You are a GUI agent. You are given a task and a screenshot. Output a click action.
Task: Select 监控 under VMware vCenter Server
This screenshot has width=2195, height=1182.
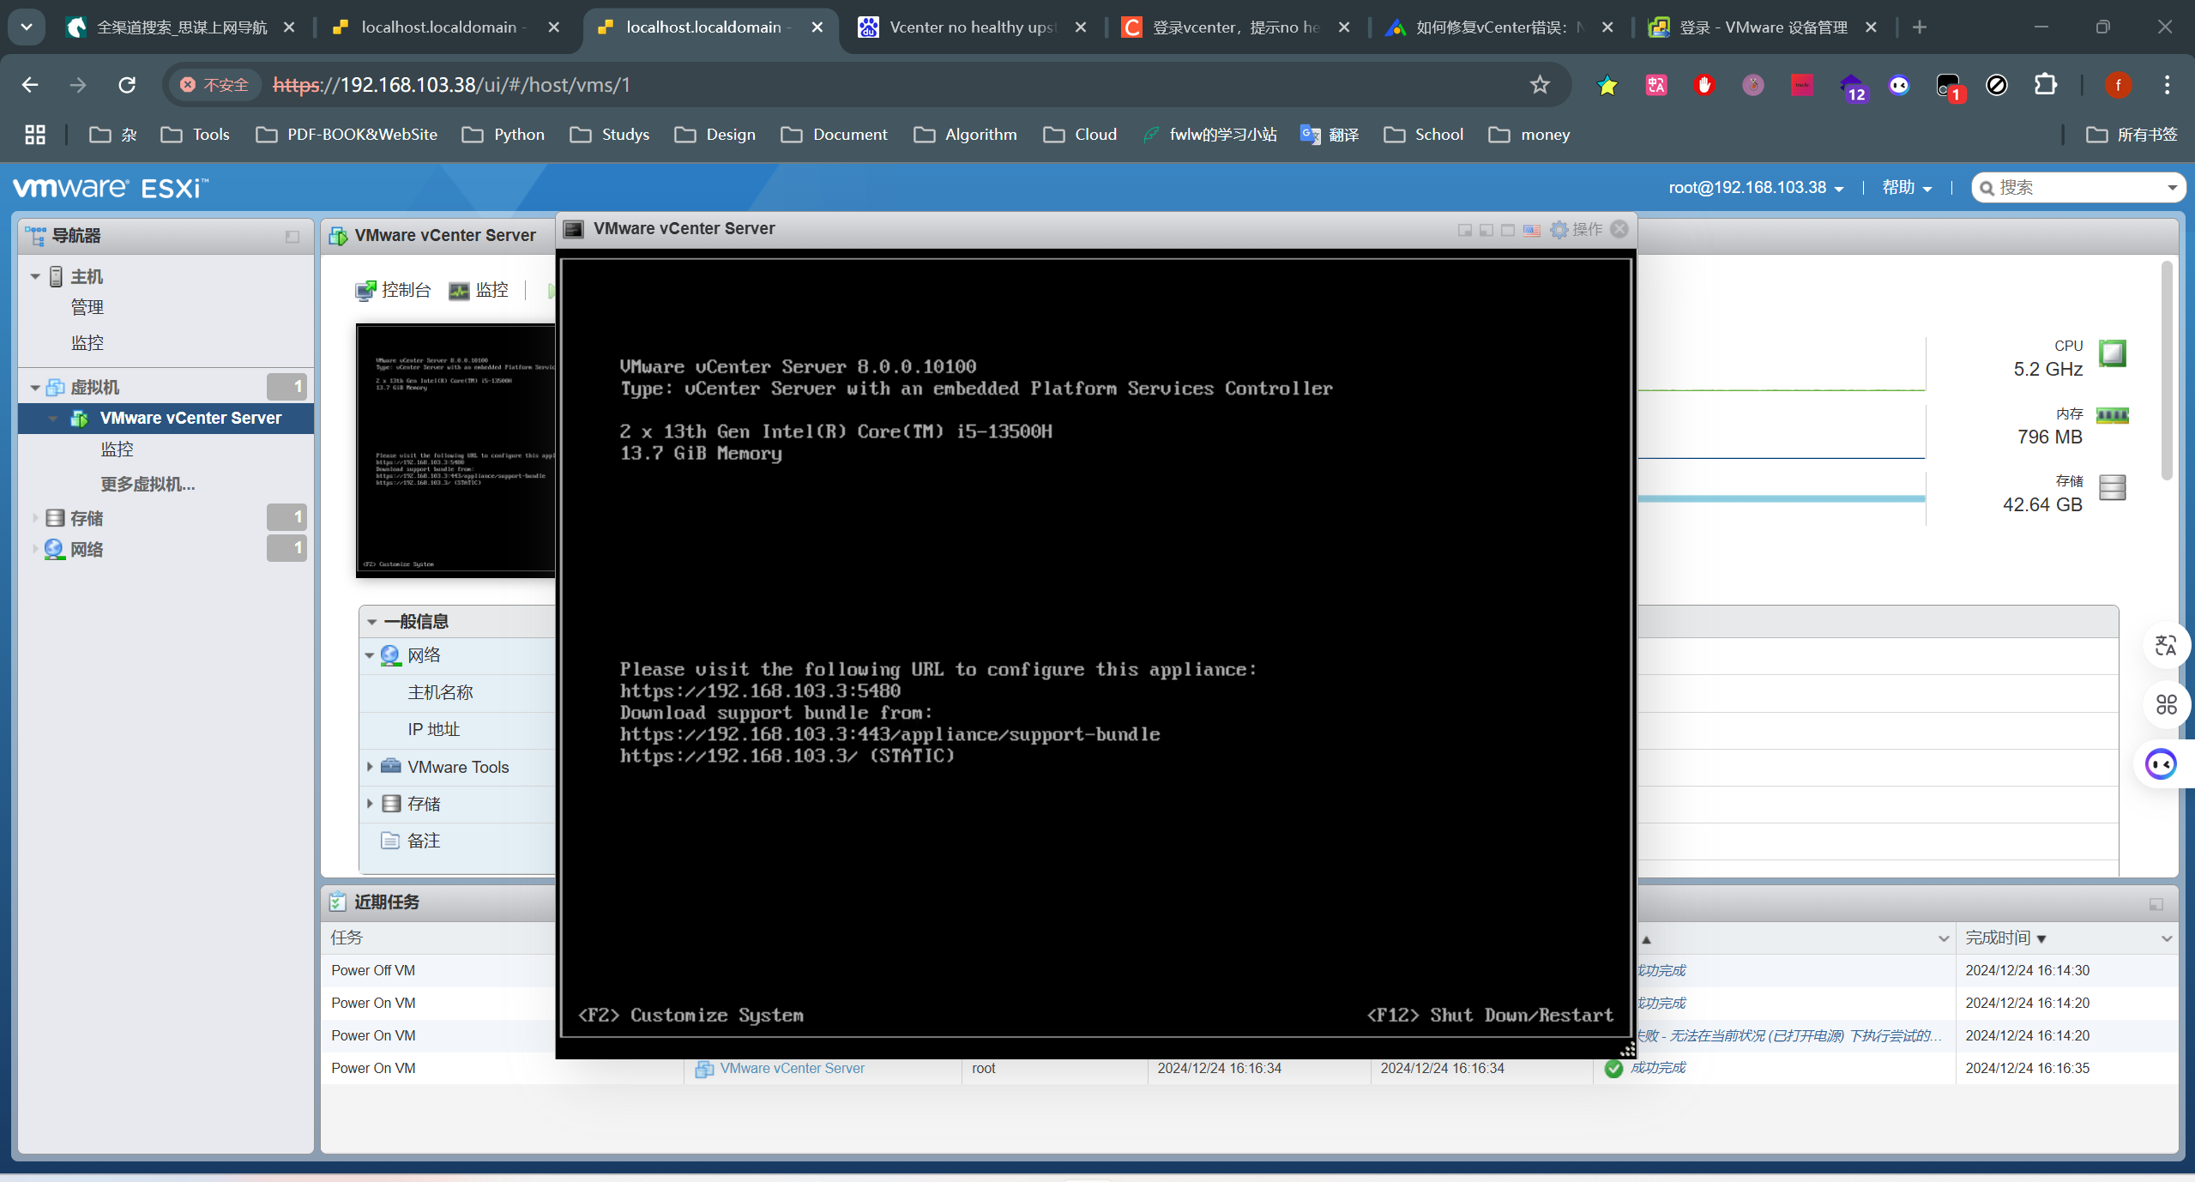click(x=117, y=449)
